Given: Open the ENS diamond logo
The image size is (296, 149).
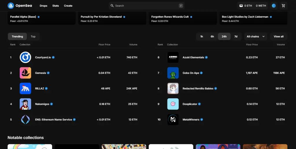Looking at the screenshot, I should (25, 119).
